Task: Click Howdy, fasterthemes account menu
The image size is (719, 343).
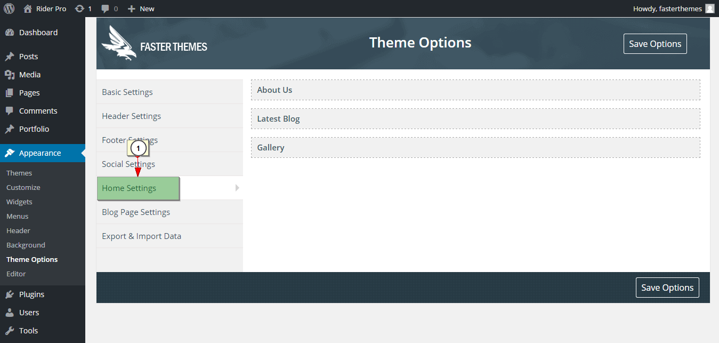Action: tap(674, 9)
